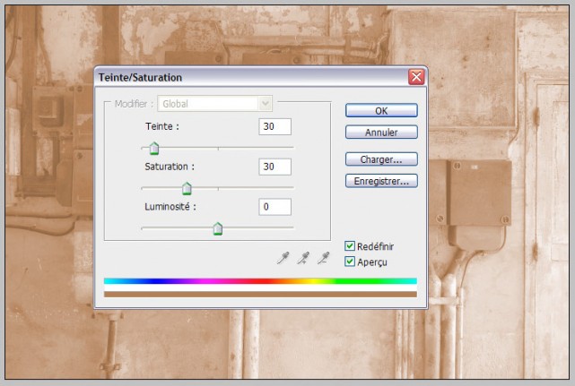Click the rainbow hue color bar

pos(260,281)
